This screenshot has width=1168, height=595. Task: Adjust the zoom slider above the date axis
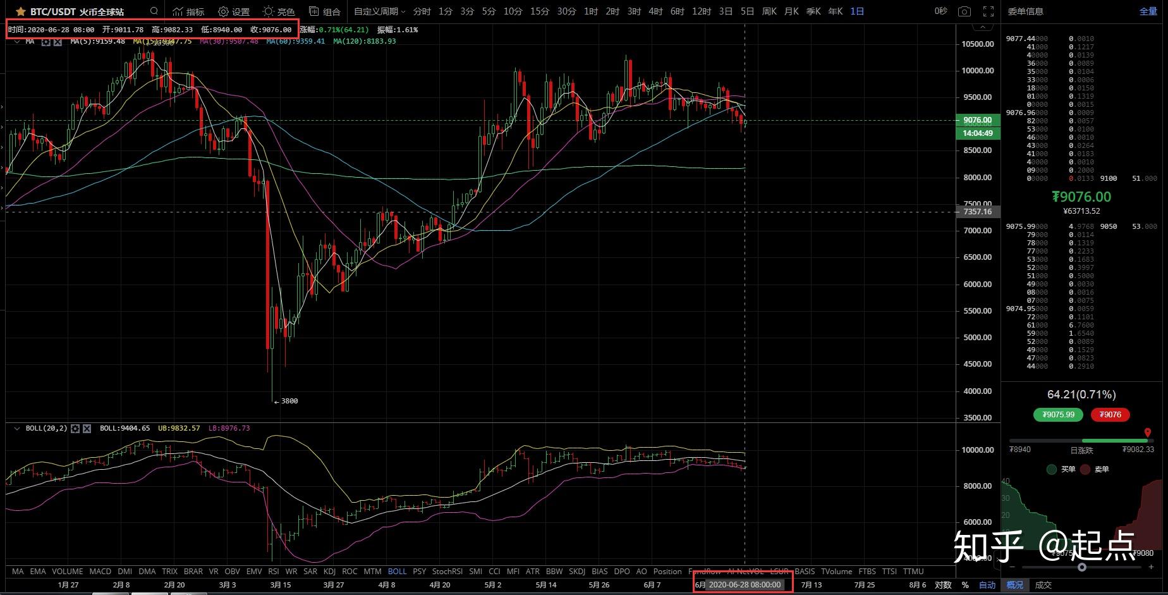pos(1082,568)
